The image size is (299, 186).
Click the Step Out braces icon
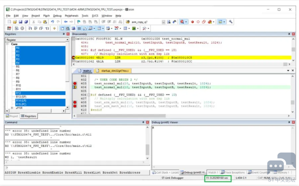41,28
